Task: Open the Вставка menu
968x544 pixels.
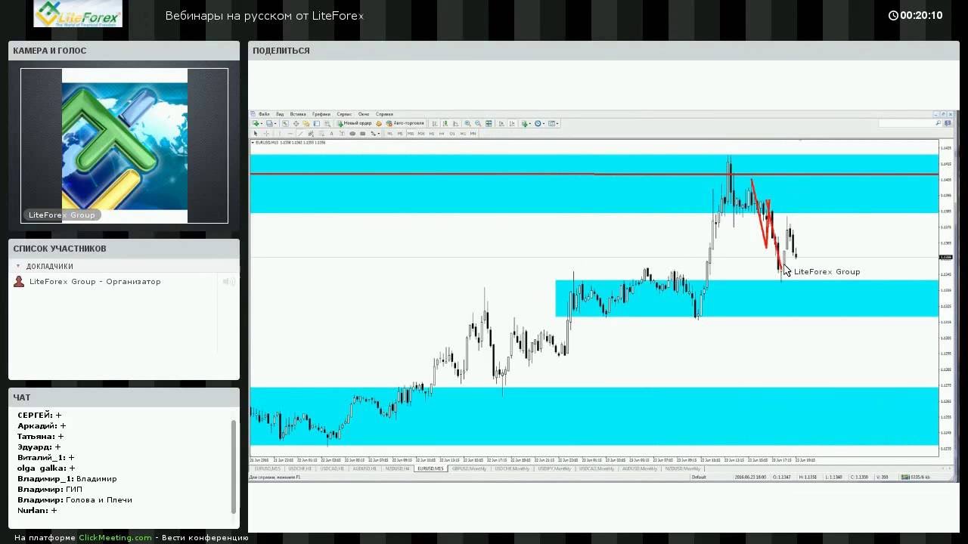Action: pyautogui.click(x=298, y=114)
